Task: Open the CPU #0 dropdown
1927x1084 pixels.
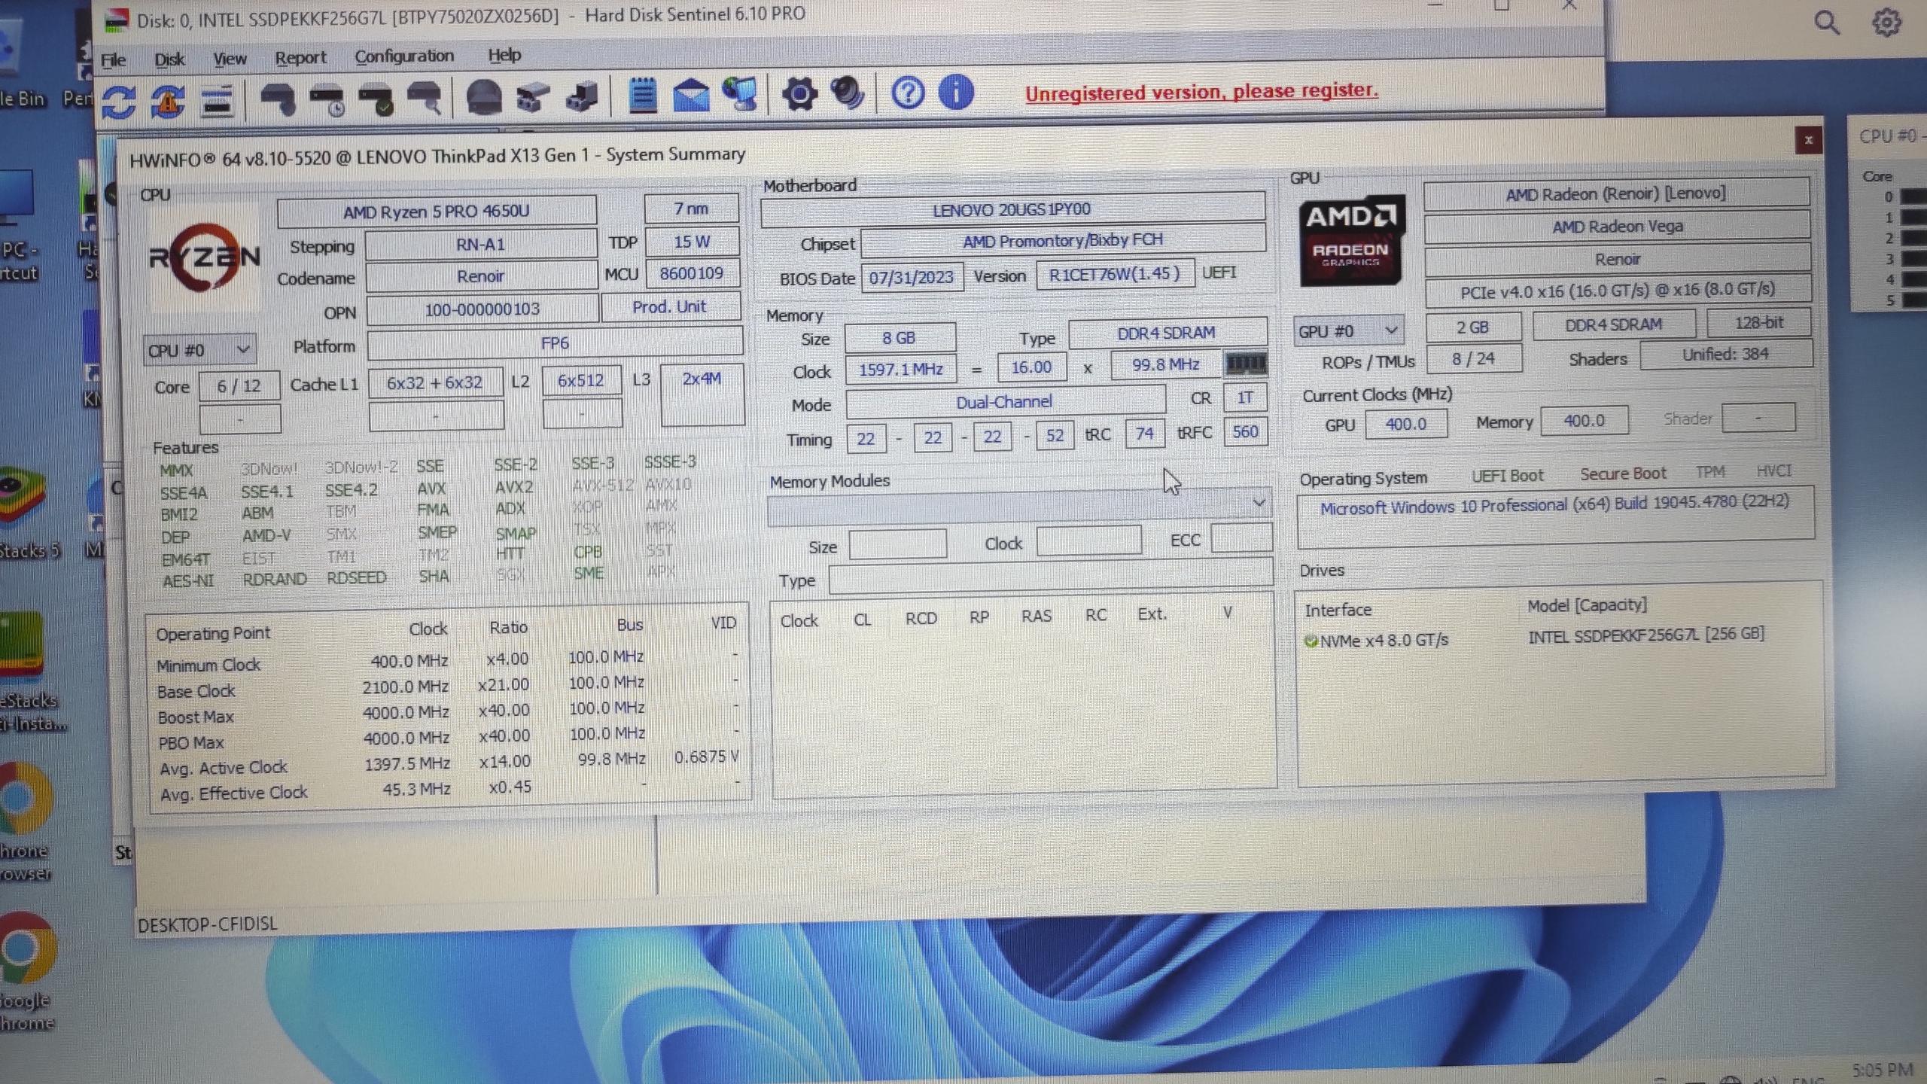Action: [x=199, y=350]
